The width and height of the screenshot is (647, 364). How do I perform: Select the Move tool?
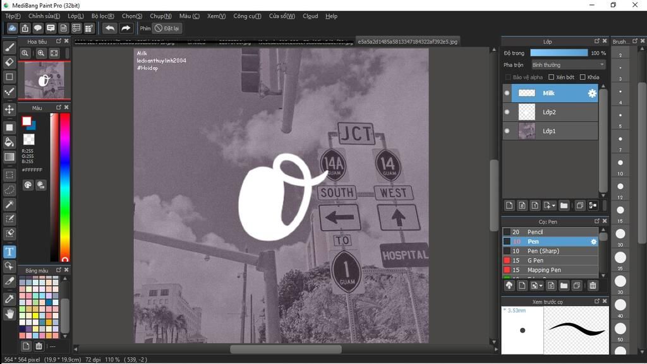pos(9,109)
